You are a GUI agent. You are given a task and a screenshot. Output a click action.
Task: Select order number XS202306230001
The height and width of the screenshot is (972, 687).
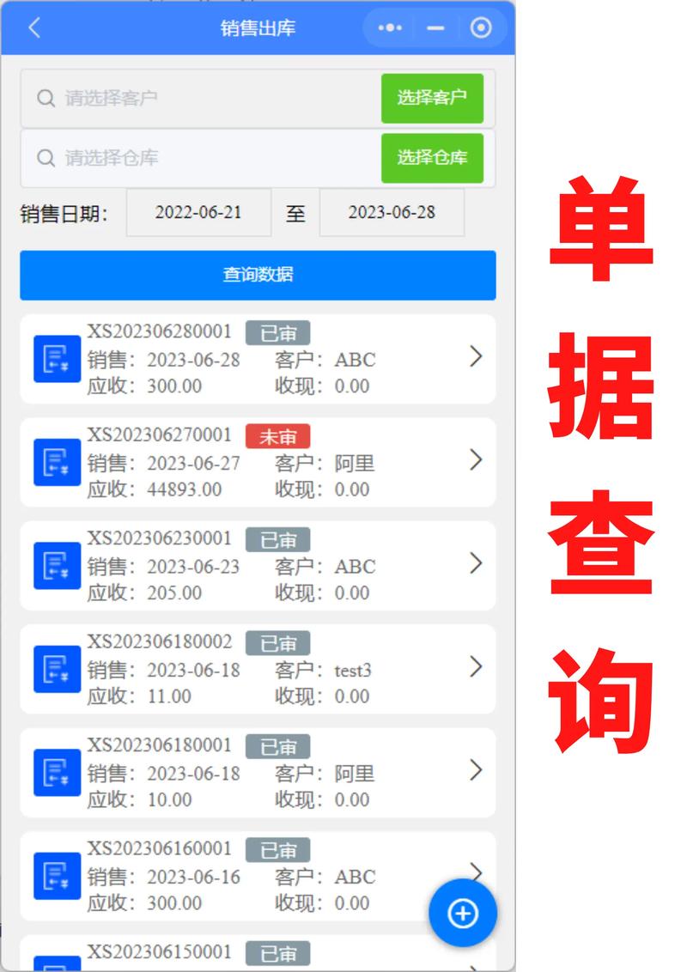[160, 538]
